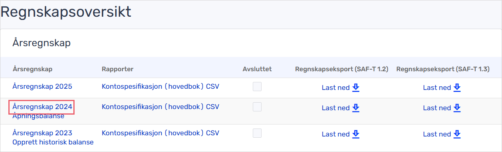Tick the Avsluttet checkbox for Årsregnskap 2025
Image resolution: width=502 pixels, height=152 pixels.
point(257,86)
